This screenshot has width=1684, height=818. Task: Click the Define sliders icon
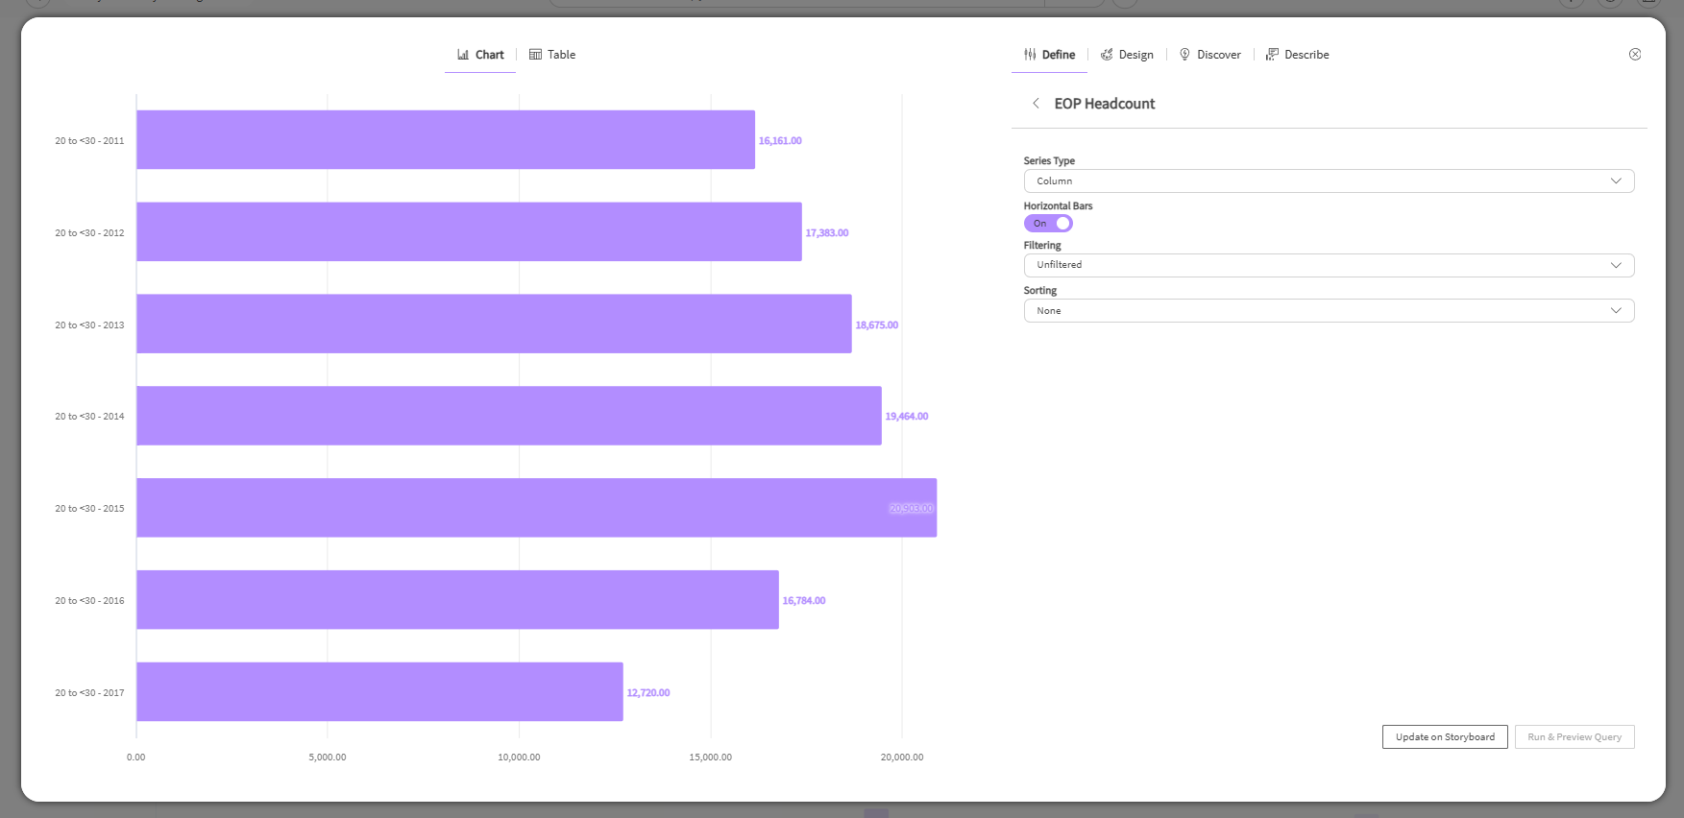point(1030,55)
